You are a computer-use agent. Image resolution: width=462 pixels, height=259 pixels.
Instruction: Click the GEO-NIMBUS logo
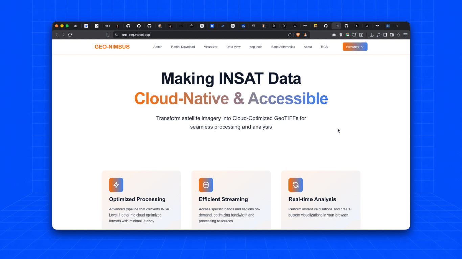coord(112,47)
